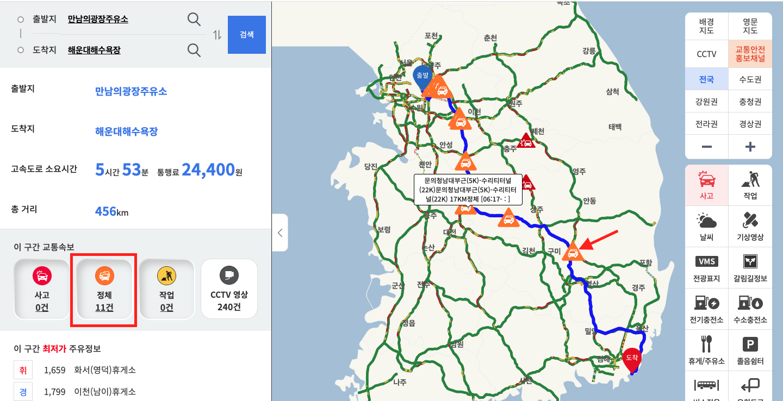This screenshot has width=783, height=401.
Task: Click the 총 거리 456km value
Action: [x=111, y=211]
